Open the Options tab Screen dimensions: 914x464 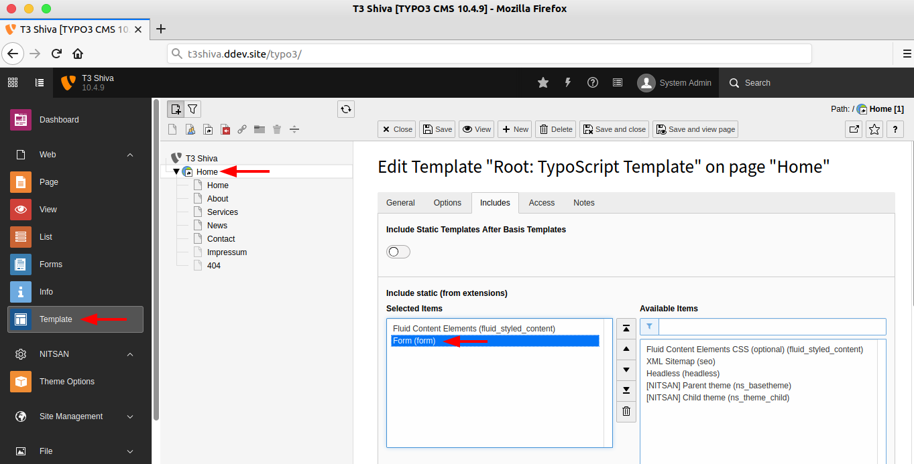pyautogui.click(x=447, y=203)
